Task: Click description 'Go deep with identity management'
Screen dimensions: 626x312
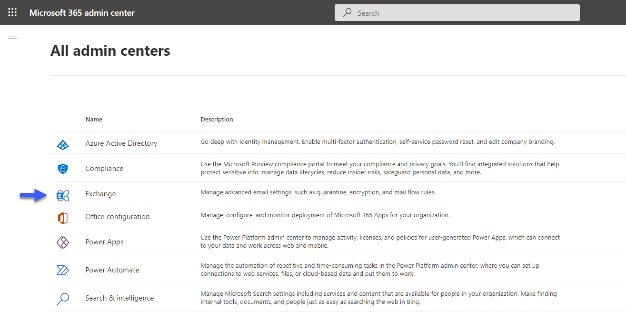Action: 378,141
